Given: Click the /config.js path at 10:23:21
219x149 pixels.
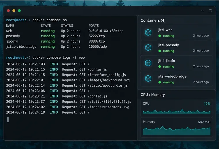Looking at the screenshot, I should coord(97,96).
